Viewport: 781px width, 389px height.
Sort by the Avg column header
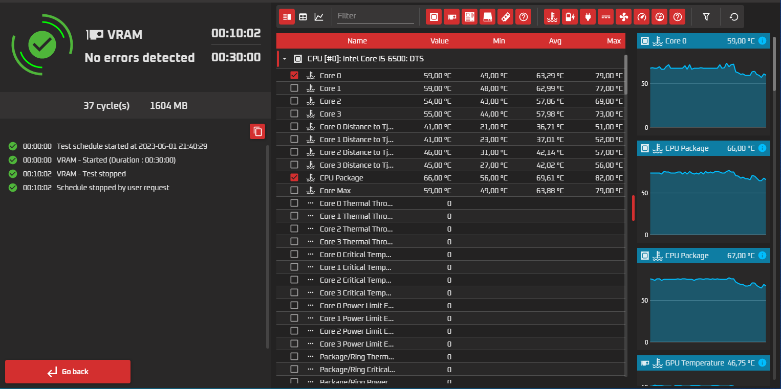pos(555,41)
